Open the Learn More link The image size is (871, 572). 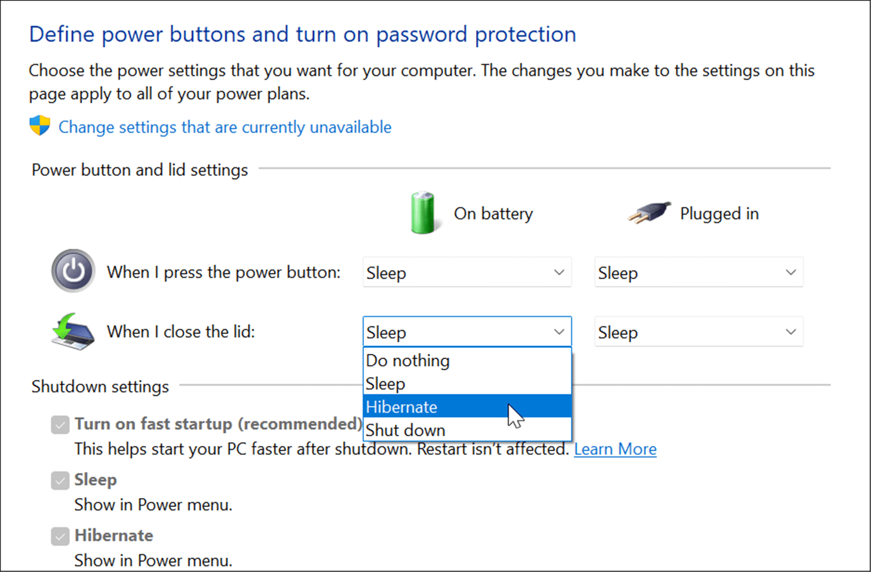pyautogui.click(x=615, y=449)
